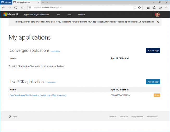Go back using the browser back arrow
170x132 pixels.
point(3,8)
